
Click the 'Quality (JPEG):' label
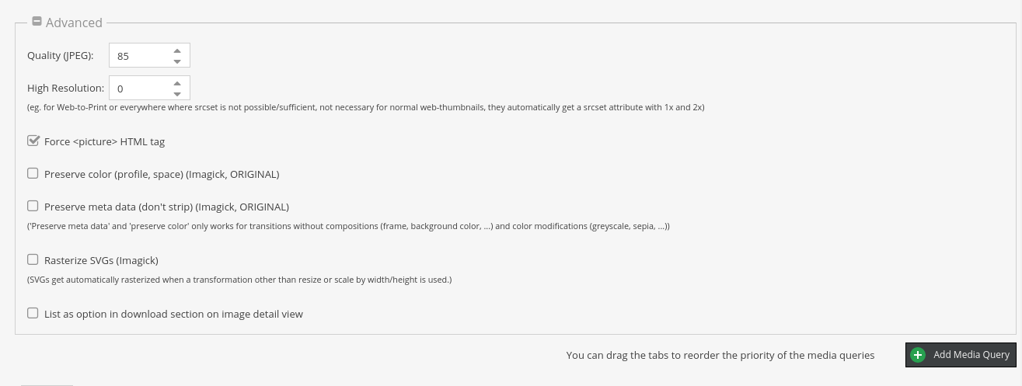[x=60, y=56]
